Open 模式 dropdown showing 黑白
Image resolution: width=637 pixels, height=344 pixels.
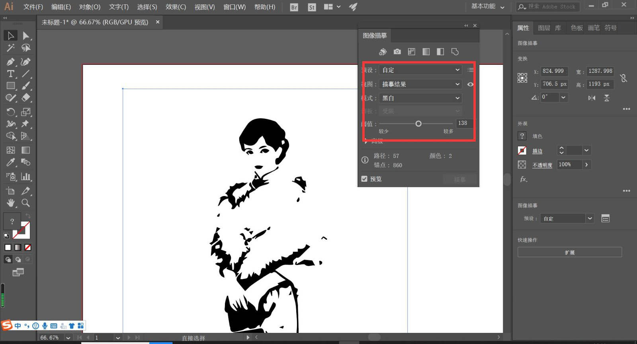tap(420, 98)
